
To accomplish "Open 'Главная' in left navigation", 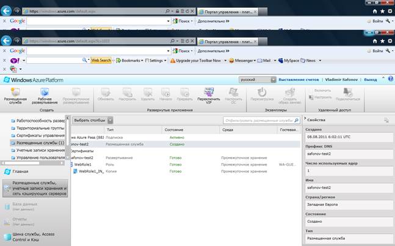I will point(16,171).
